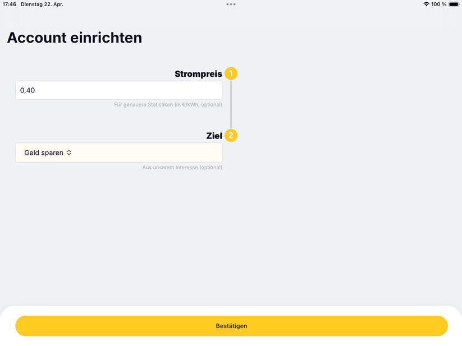Open the three-dot multitasking menu at top
Screen dimensions: 462x346
(x=231, y=4)
